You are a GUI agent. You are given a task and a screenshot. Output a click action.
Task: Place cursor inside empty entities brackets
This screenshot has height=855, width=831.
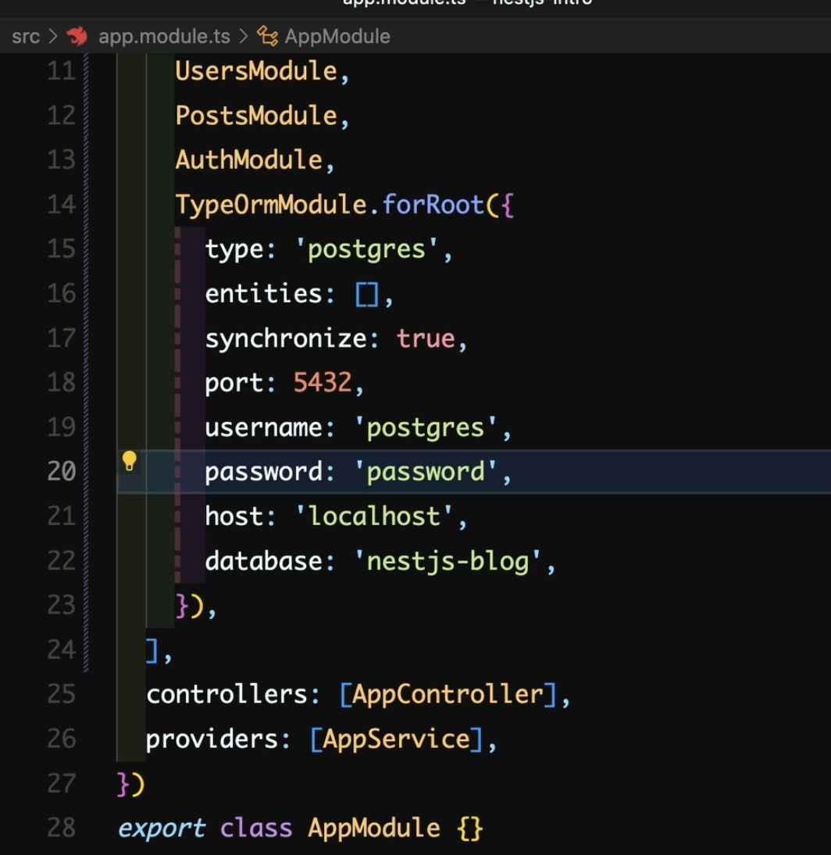[x=367, y=295]
